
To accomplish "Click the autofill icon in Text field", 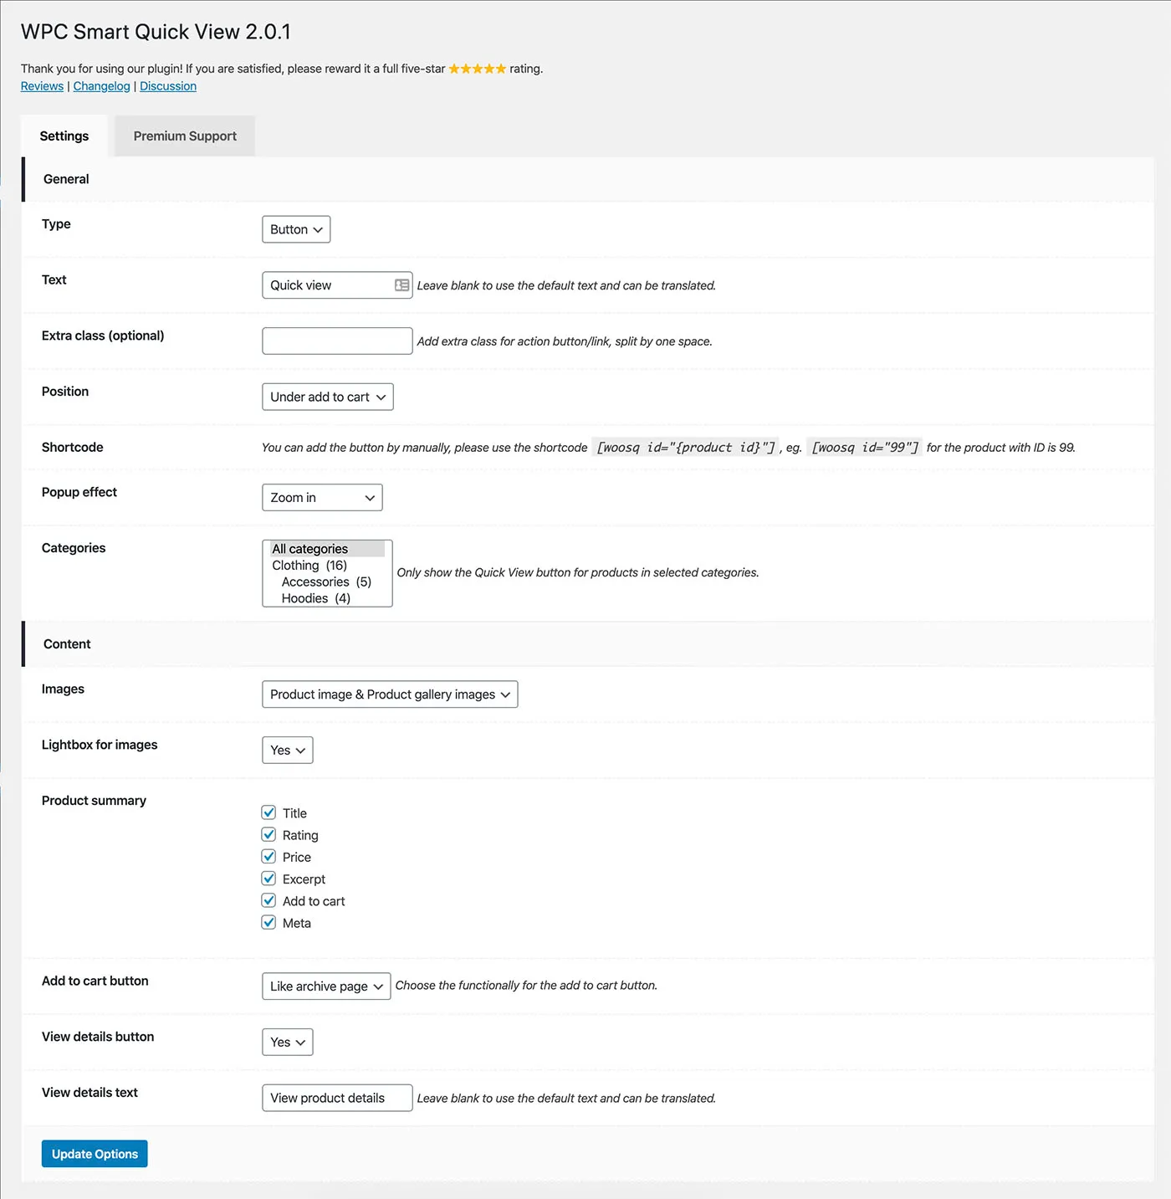I will (402, 285).
